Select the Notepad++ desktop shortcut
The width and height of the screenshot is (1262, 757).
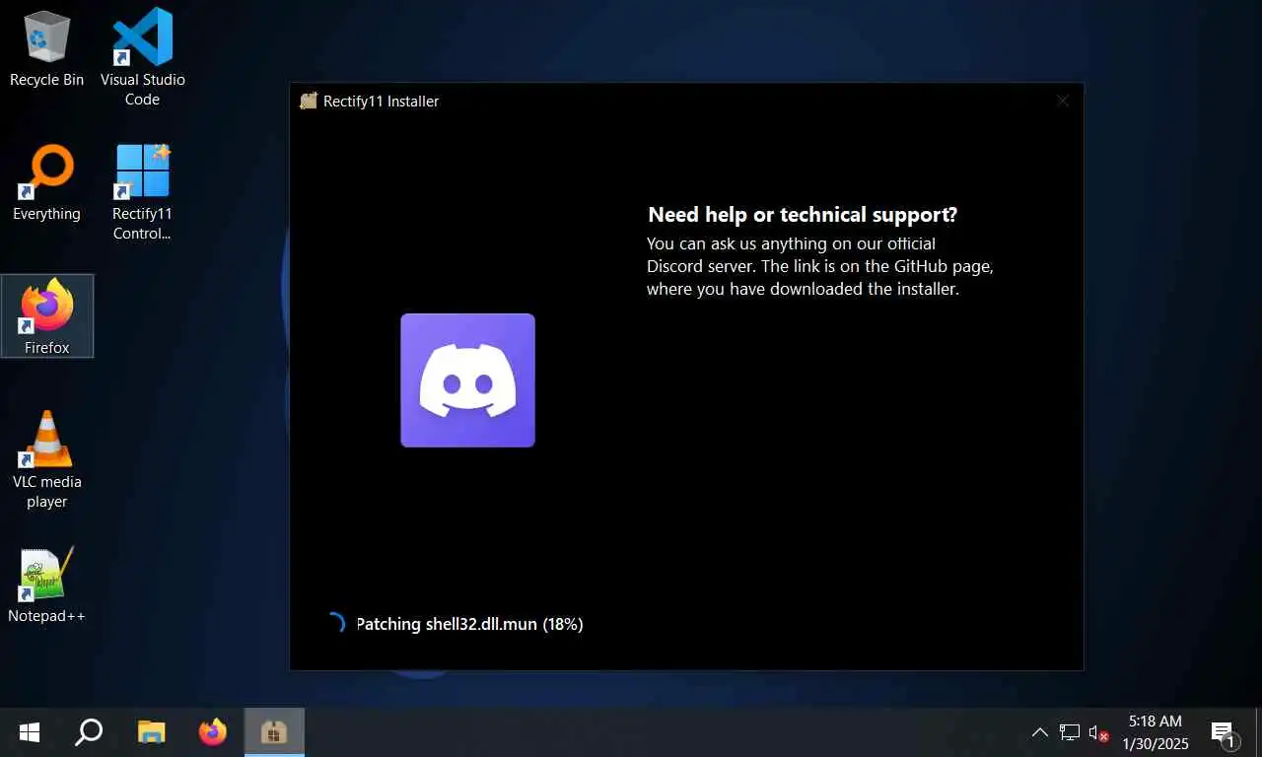[46, 585]
